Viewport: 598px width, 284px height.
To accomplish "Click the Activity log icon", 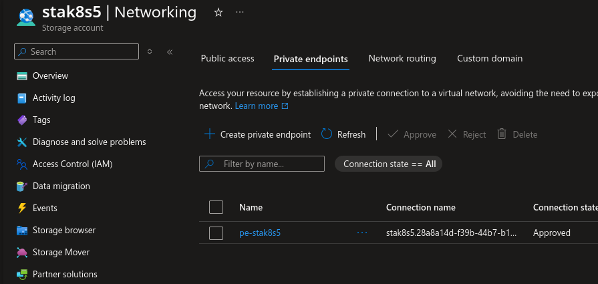I will 22,98.
